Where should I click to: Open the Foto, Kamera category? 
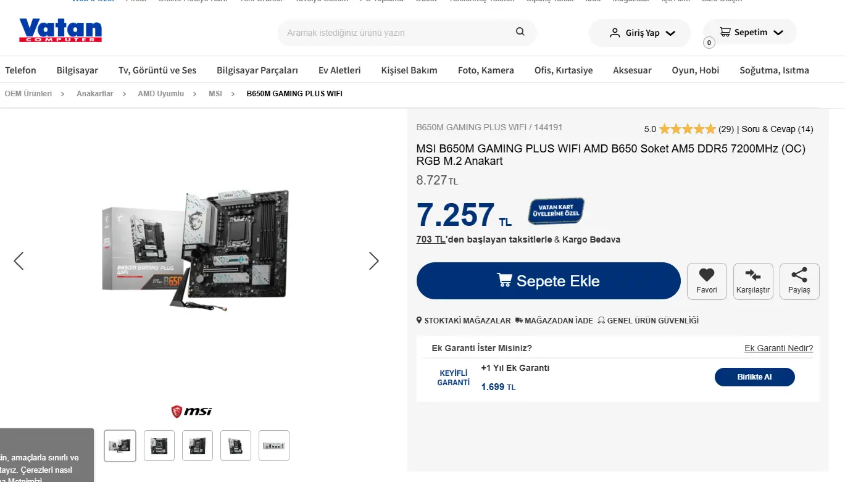486,70
